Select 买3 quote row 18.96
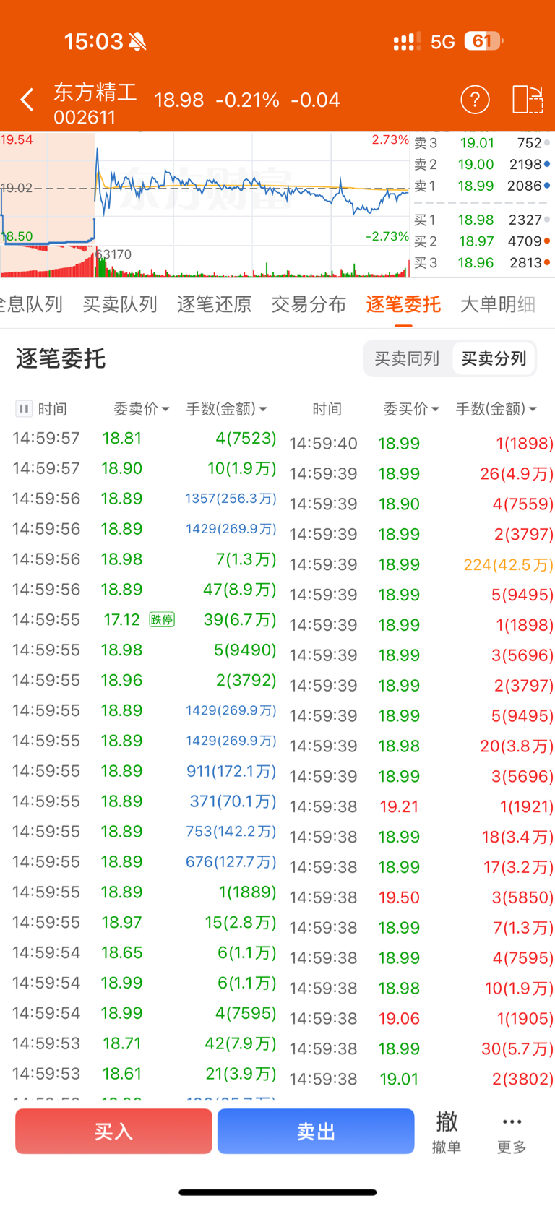Viewport: 555px width, 1206px height. [x=482, y=263]
